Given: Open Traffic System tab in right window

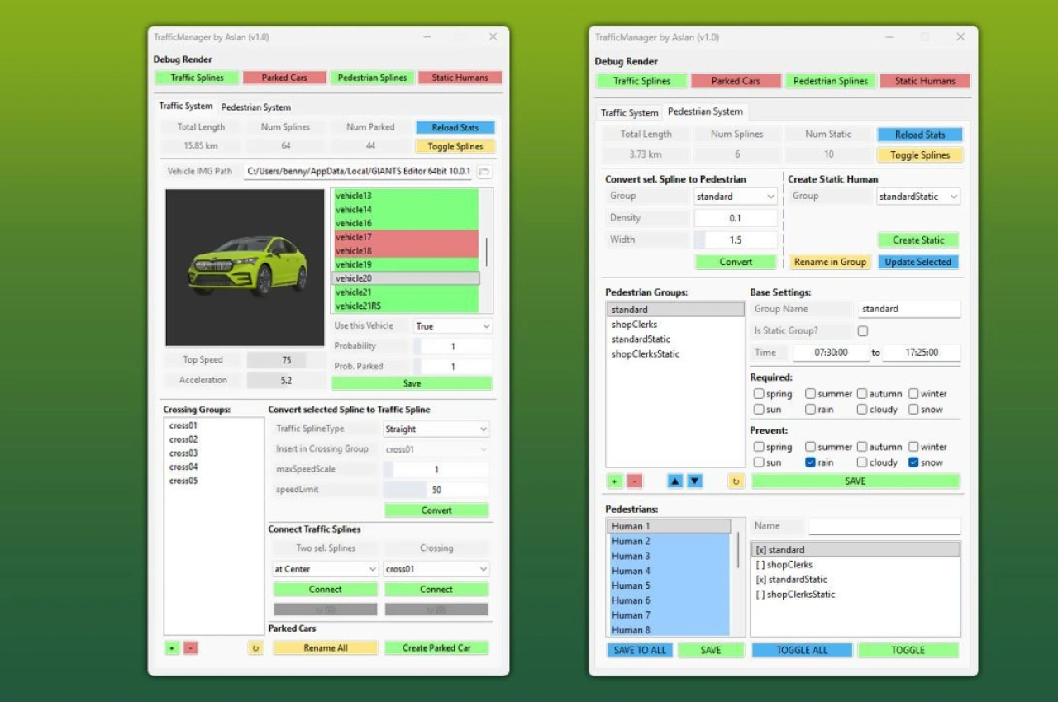Looking at the screenshot, I should click(630, 113).
